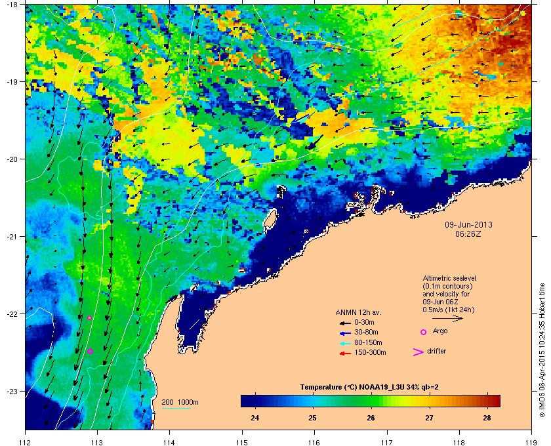Click the '0.5m/s (1kt 24h)' text
The width and height of the screenshot is (551, 446).
click(x=449, y=310)
